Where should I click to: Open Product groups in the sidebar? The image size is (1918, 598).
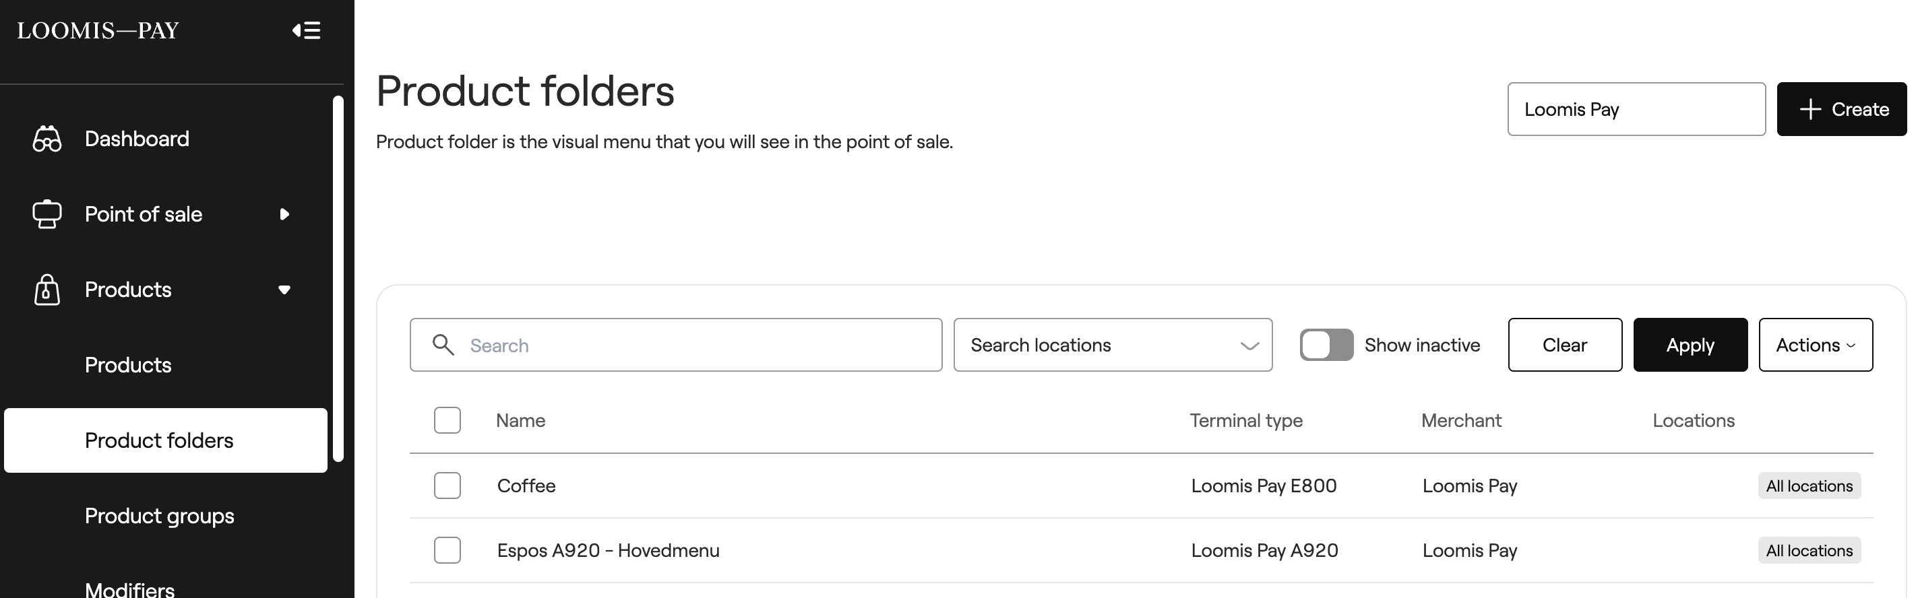click(x=159, y=515)
